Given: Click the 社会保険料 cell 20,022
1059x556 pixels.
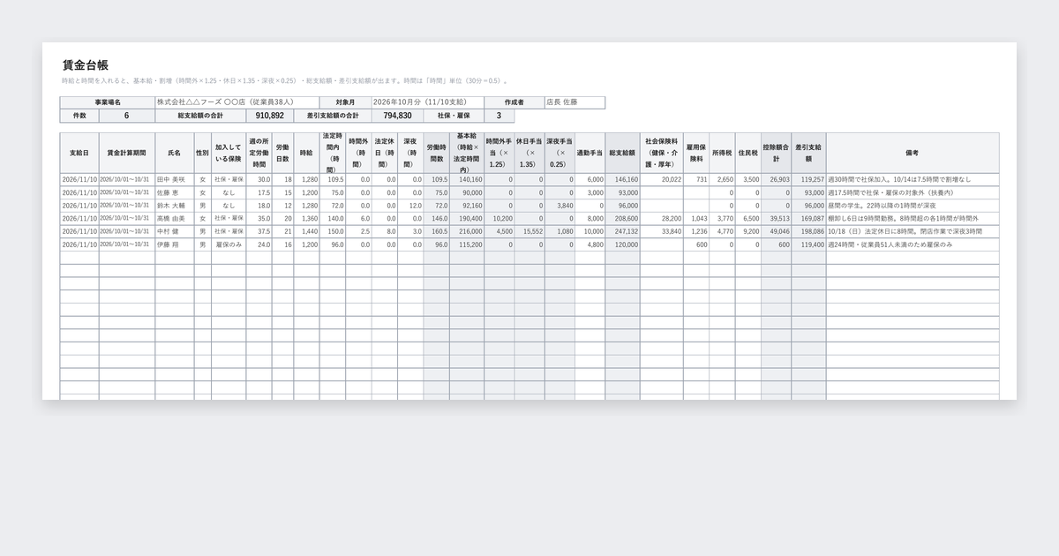Looking at the screenshot, I should (x=662, y=179).
